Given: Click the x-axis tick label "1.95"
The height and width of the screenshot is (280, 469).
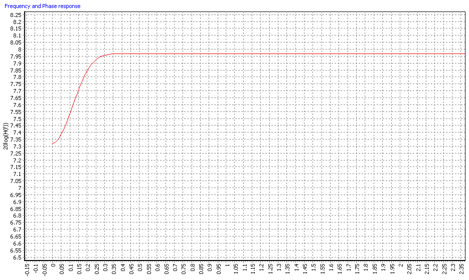Looking at the screenshot, I should pyautogui.click(x=392, y=268).
